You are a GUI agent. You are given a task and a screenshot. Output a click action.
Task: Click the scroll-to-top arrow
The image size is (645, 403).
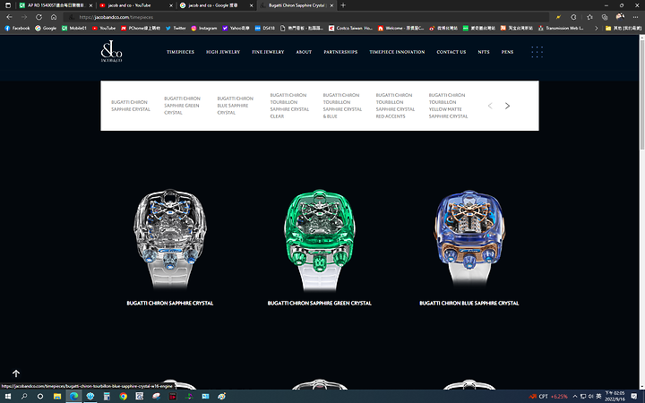pyautogui.click(x=16, y=373)
